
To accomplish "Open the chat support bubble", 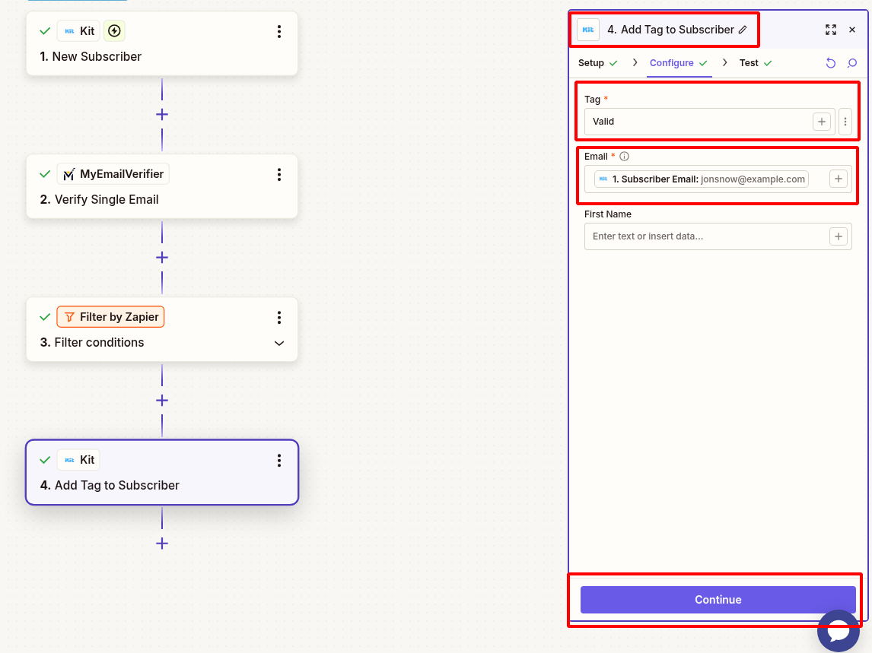I will (838, 630).
